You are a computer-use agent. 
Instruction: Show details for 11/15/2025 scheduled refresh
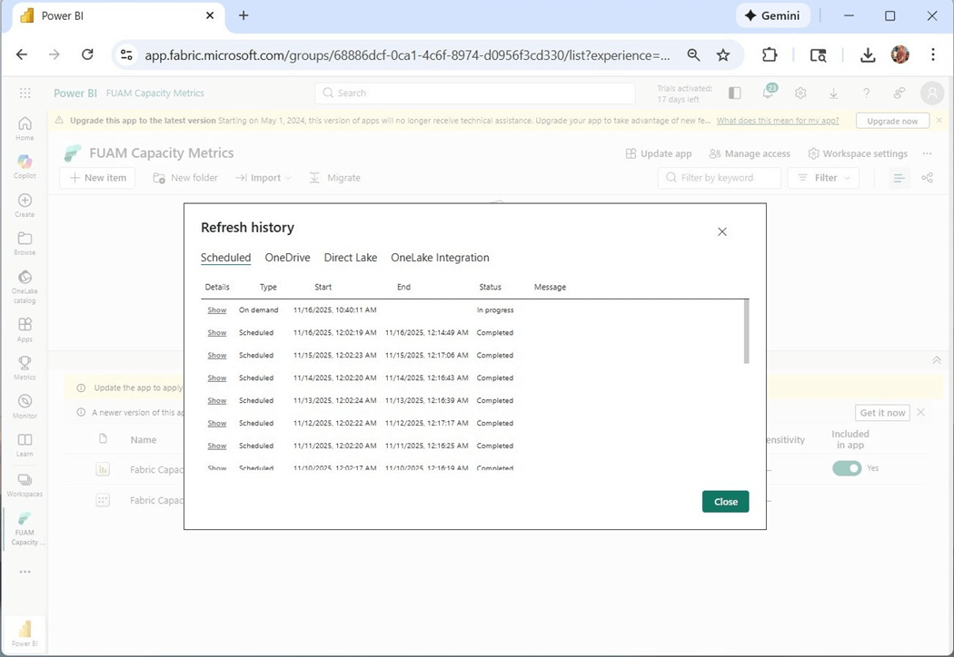pos(216,355)
